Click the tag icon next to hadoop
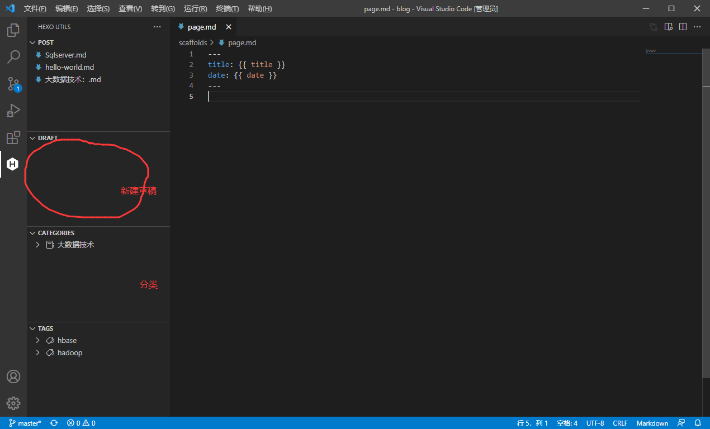The image size is (710, 429). [x=50, y=352]
